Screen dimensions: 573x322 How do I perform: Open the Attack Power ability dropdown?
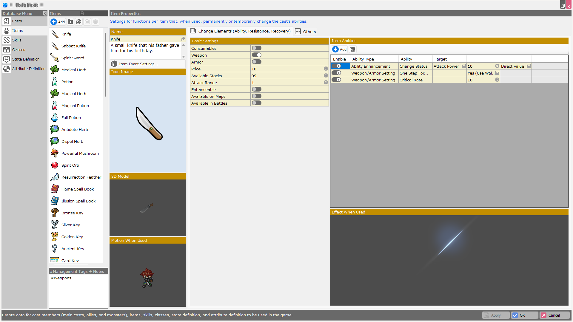[x=463, y=66]
